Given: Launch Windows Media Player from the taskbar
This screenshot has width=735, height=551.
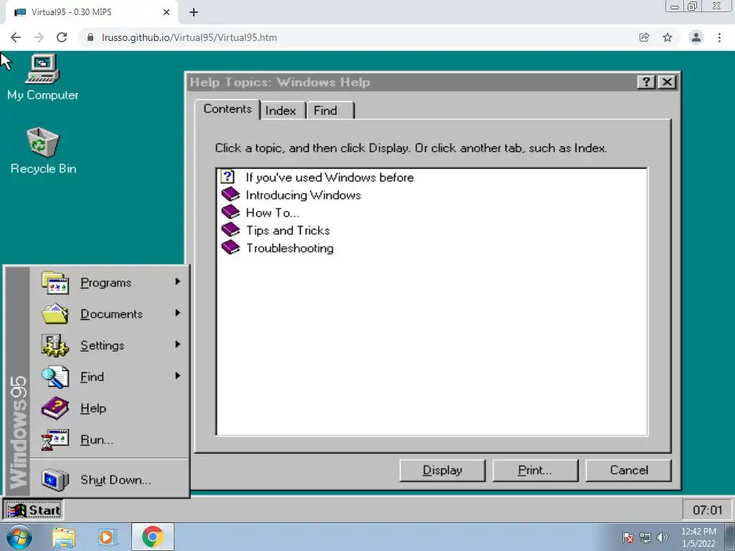Looking at the screenshot, I should click(x=108, y=537).
